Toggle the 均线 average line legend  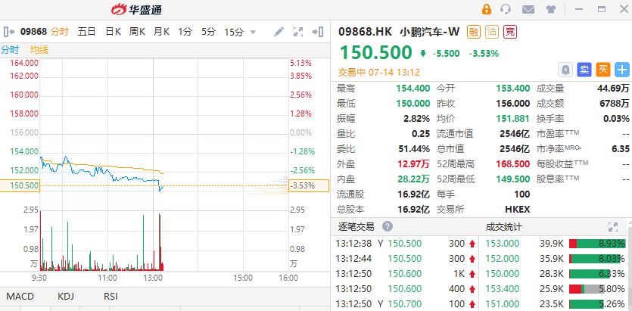[x=39, y=49]
